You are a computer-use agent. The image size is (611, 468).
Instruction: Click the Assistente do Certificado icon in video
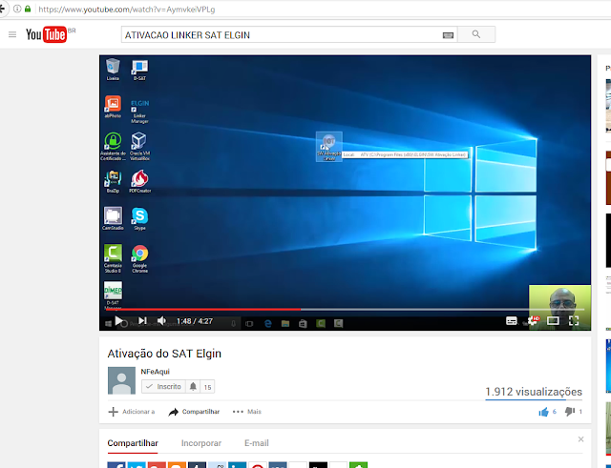pos(113,146)
